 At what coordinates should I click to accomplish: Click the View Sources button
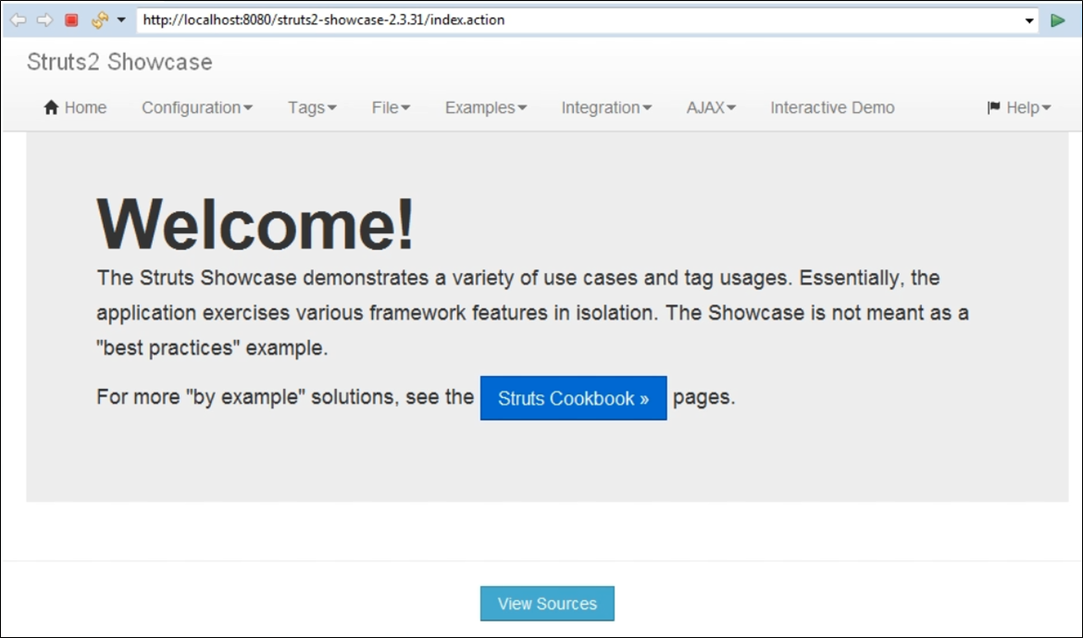pos(547,604)
